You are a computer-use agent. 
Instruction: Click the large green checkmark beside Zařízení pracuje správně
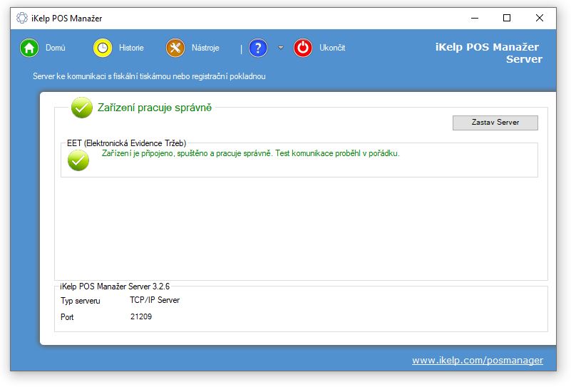pyautogui.click(x=82, y=108)
